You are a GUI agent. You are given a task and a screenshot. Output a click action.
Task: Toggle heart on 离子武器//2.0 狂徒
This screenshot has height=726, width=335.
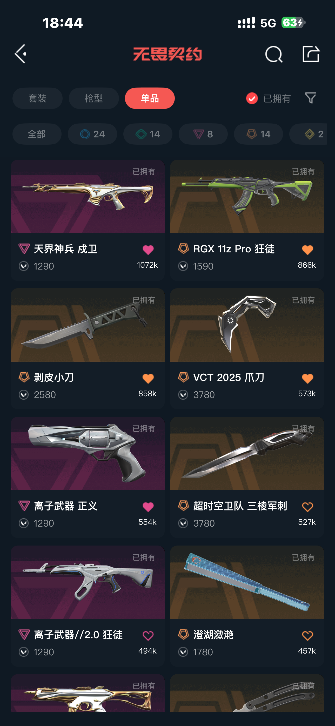point(148,636)
